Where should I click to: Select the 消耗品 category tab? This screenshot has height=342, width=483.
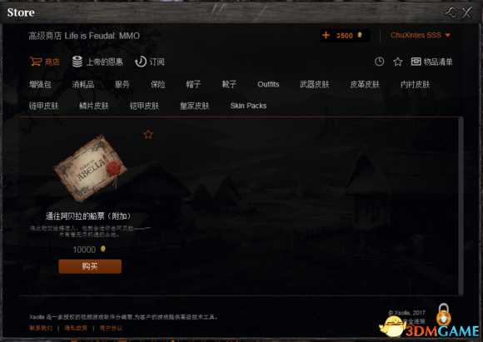click(83, 84)
